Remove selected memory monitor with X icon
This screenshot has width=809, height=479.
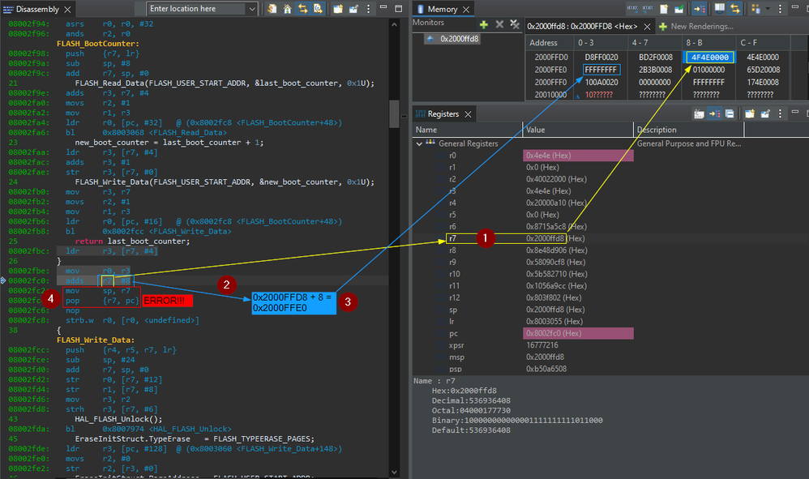(x=500, y=25)
